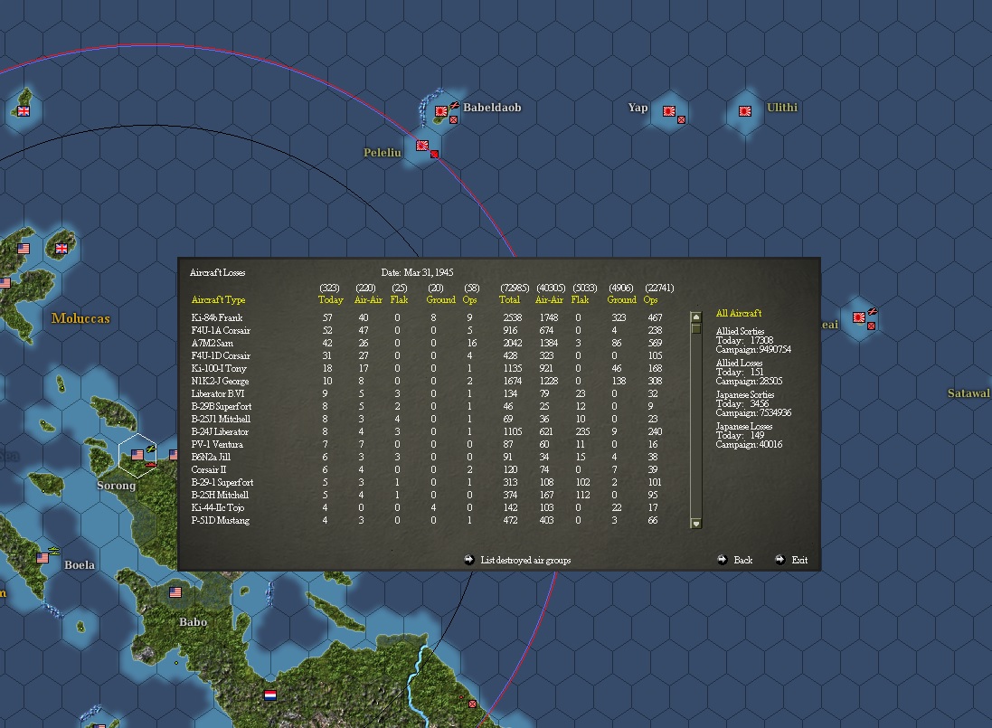Viewport: 992px width, 728px height.
Task: Select the US flag above Babo
Action: [175, 592]
